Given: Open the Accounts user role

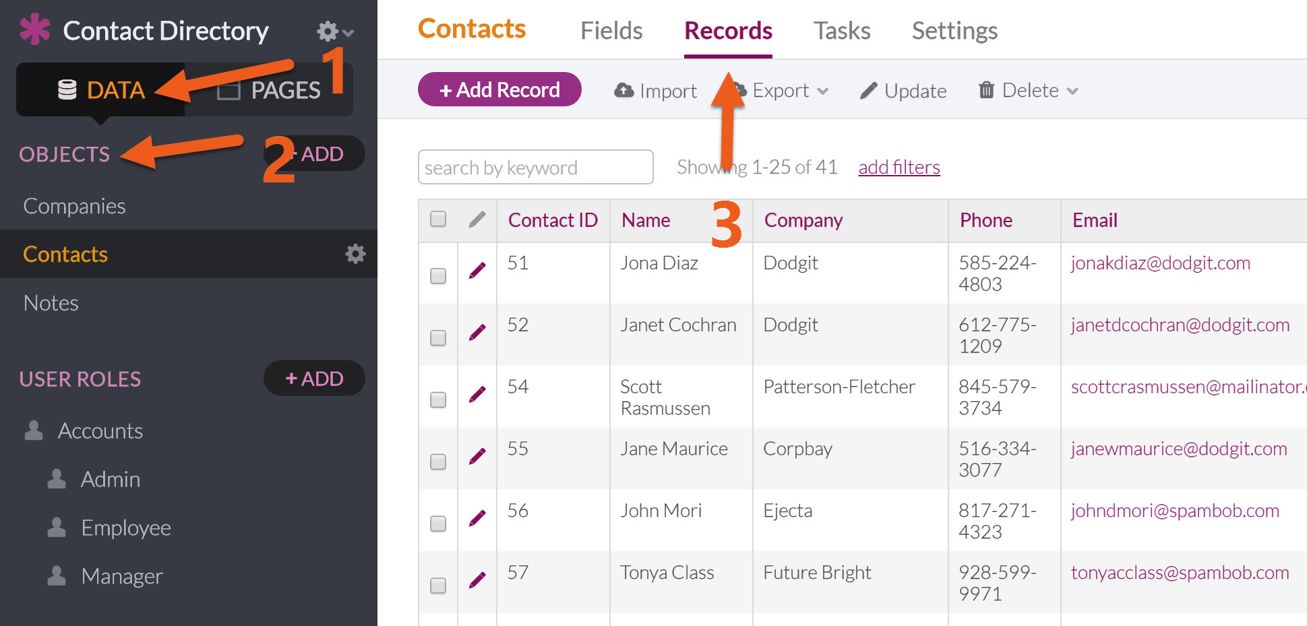Looking at the screenshot, I should point(100,431).
